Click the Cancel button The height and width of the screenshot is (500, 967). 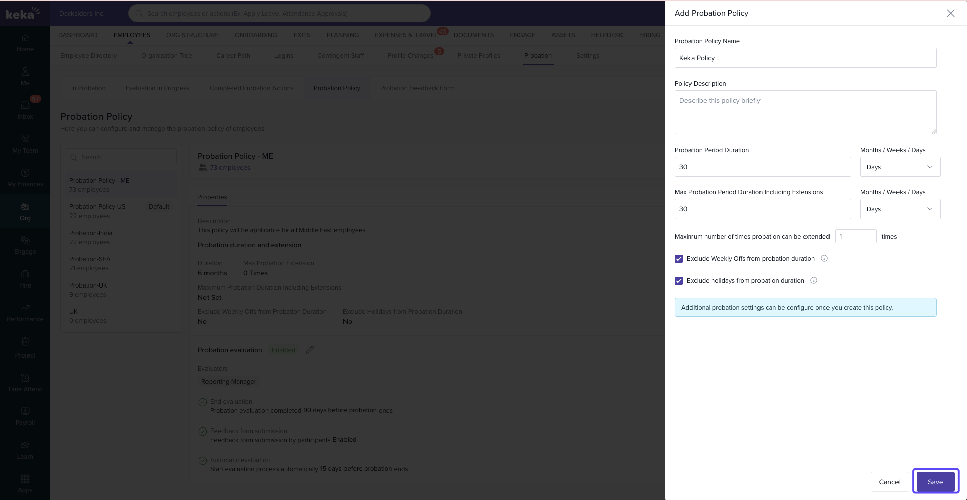coord(889,482)
